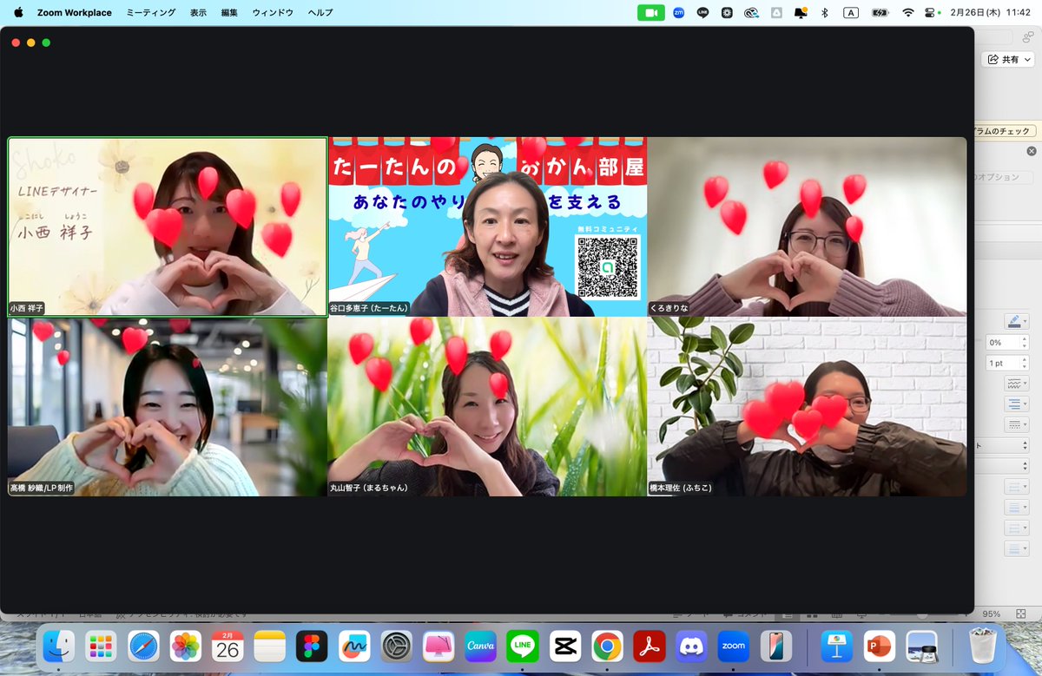
Task: Open iPhone Mirroring in the Dock
Action: pos(775,646)
